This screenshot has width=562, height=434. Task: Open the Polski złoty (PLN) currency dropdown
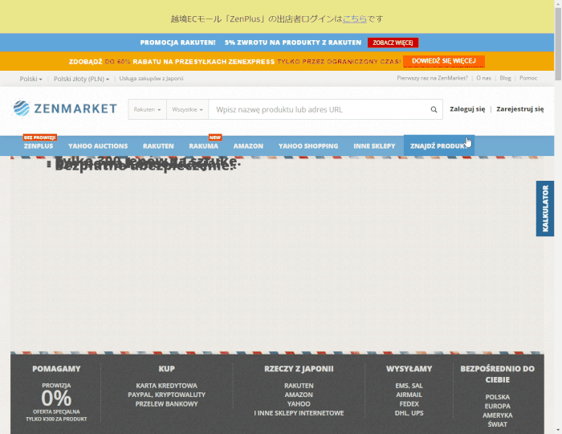pyautogui.click(x=81, y=79)
